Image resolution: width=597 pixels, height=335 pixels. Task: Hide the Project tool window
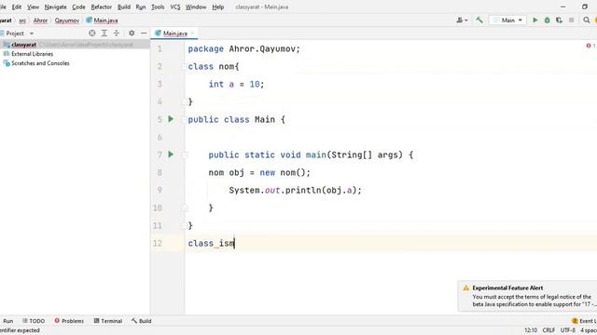[x=144, y=33]
